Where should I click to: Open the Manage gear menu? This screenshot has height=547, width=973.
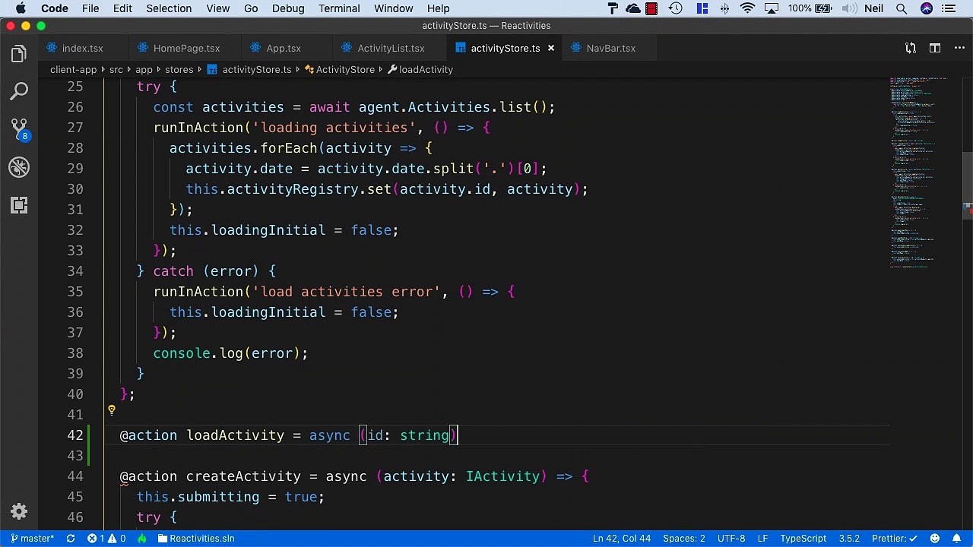click(x=19, y=511)
